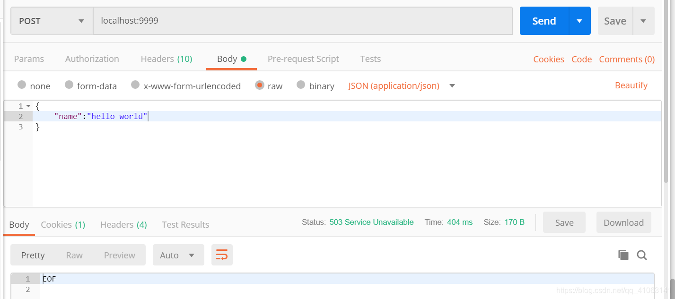
Task: Click the URL field with localhost:9999
Action: [303, 21]
